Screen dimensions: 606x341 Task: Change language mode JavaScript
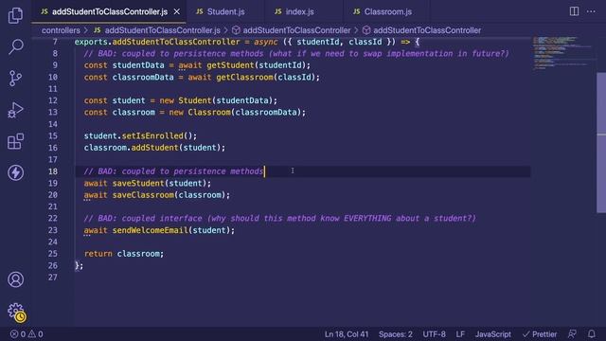point(492,334)
